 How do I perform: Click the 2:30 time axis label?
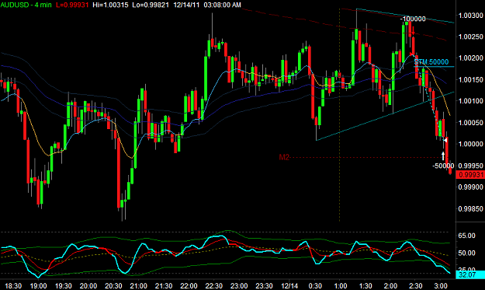pos(416,285)
